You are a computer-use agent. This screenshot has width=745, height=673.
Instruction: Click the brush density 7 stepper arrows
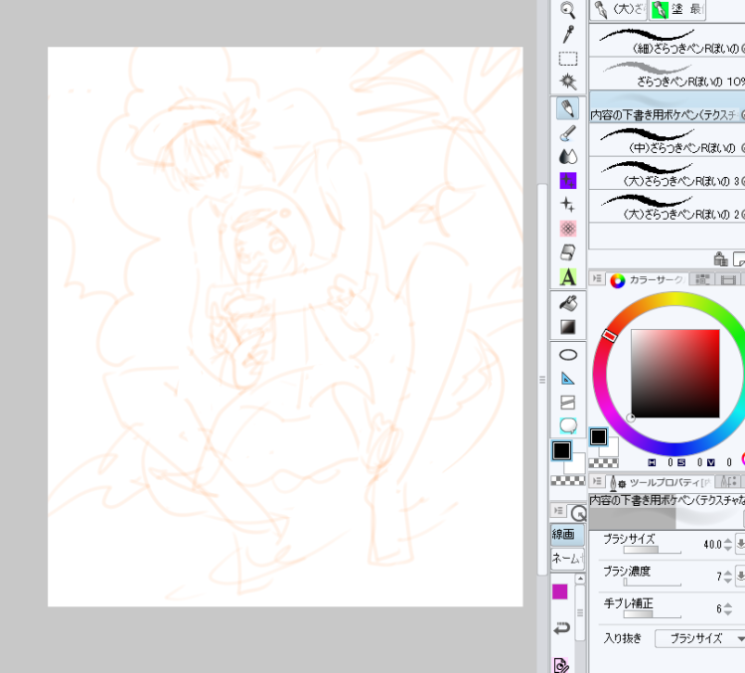(x=728, y=577)
